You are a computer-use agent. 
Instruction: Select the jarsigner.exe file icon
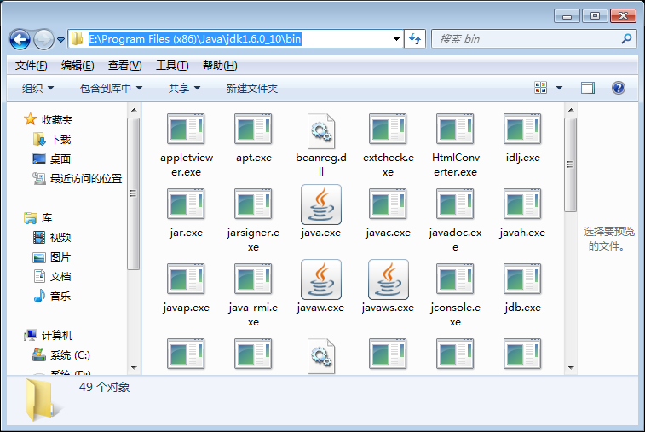pos(253,204)
